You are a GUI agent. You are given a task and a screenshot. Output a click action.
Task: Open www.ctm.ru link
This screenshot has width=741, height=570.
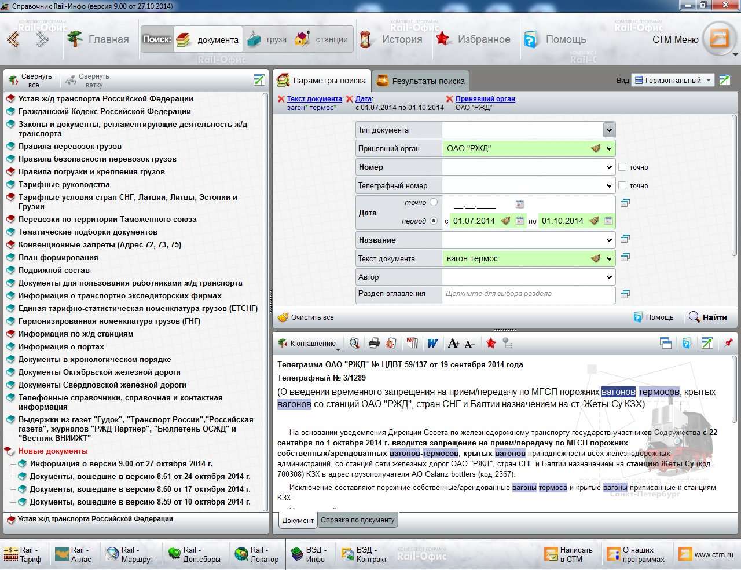point(706,554)
